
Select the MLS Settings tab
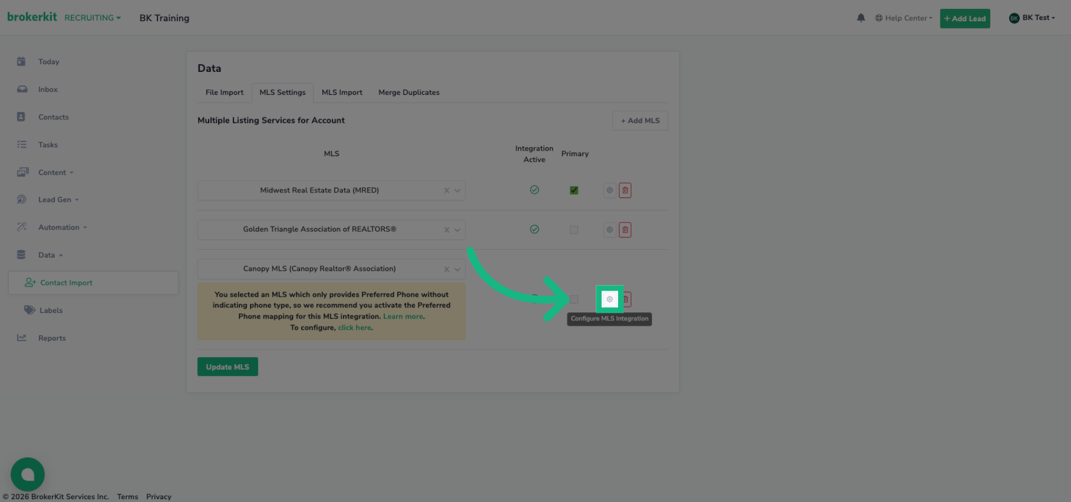(282, 93)
